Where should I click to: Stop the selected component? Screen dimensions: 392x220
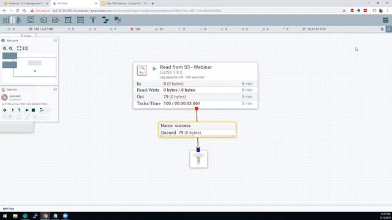click(33, 110)
